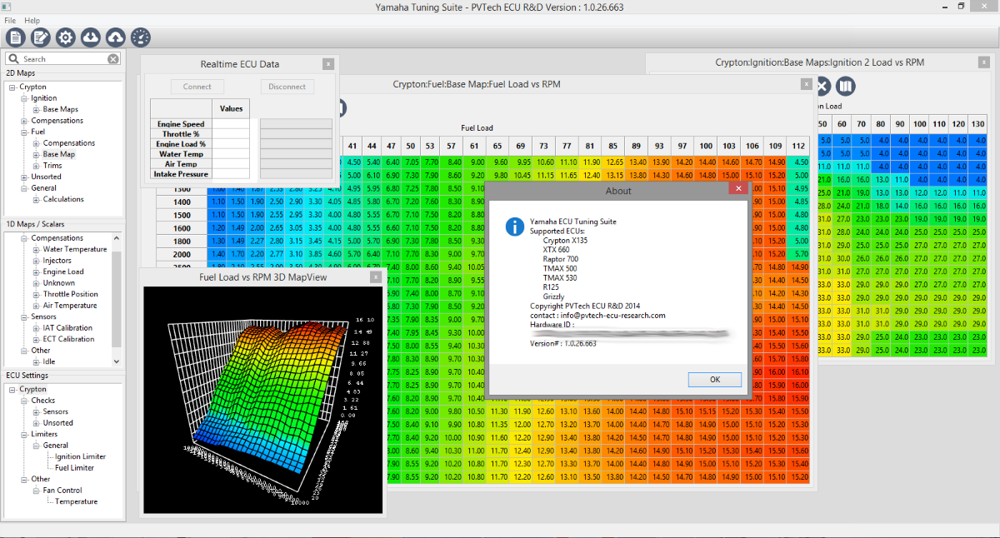Select IAT Calibration under Sensors

(x=68, y=328)
